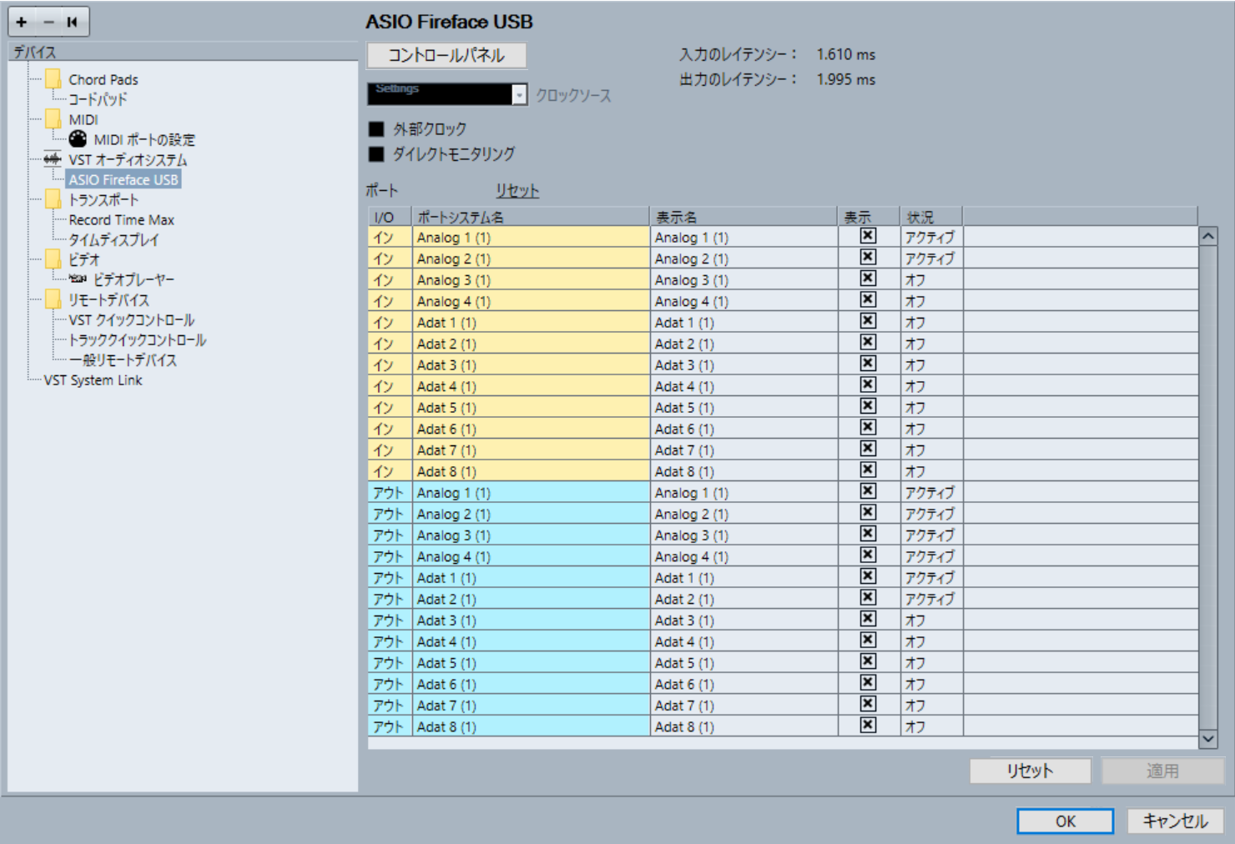This screenshot has height=844, width=1235.
Task: Toggle visibility of input Adat 1 (1)
Action: tap(868, 322)
